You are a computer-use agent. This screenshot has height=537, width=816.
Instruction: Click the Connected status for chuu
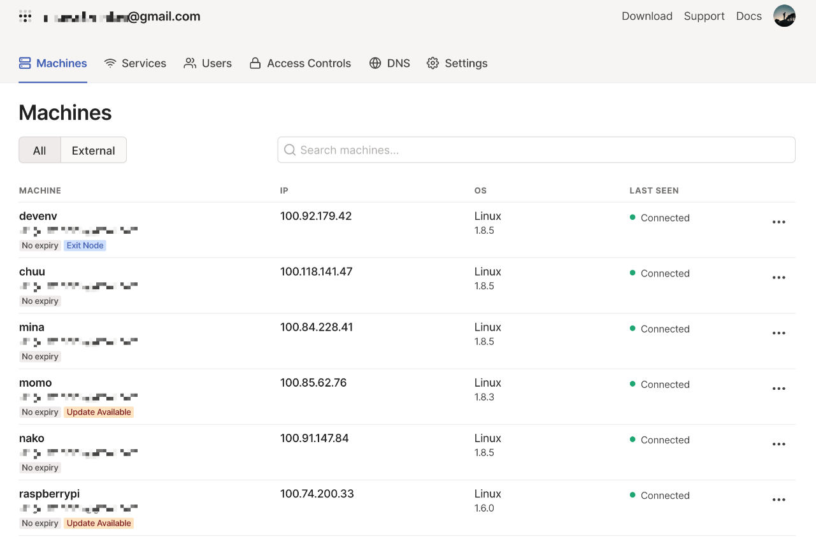point(660,273)
